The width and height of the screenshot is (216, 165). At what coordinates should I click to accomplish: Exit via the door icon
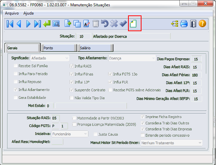(193, 24)
